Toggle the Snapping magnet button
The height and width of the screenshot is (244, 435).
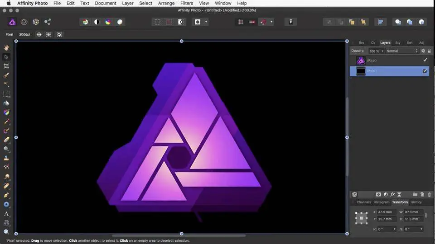point(263,22)
